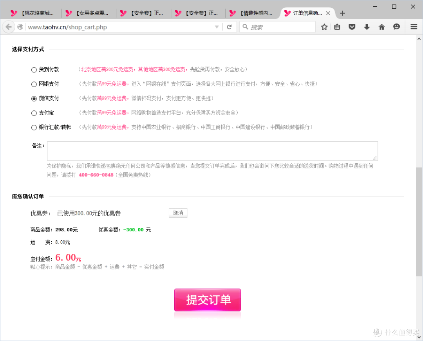
Task: Click hotline number 400-660-0848
Action: pos(96,175)
